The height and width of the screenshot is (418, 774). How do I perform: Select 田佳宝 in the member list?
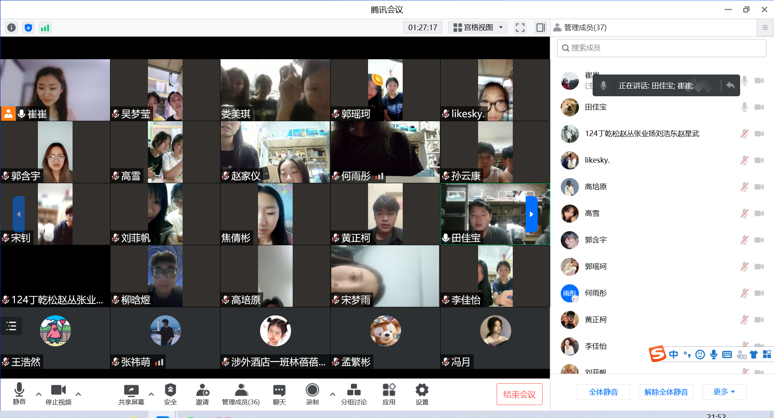click(596, 107)
